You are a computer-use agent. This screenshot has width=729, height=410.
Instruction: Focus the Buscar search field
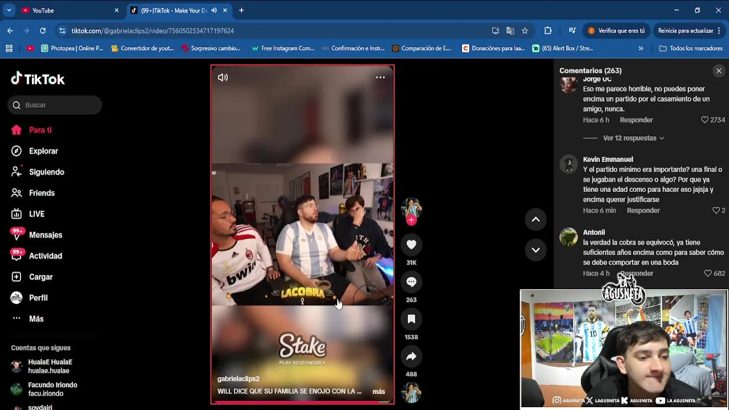[x=55, y=105]
